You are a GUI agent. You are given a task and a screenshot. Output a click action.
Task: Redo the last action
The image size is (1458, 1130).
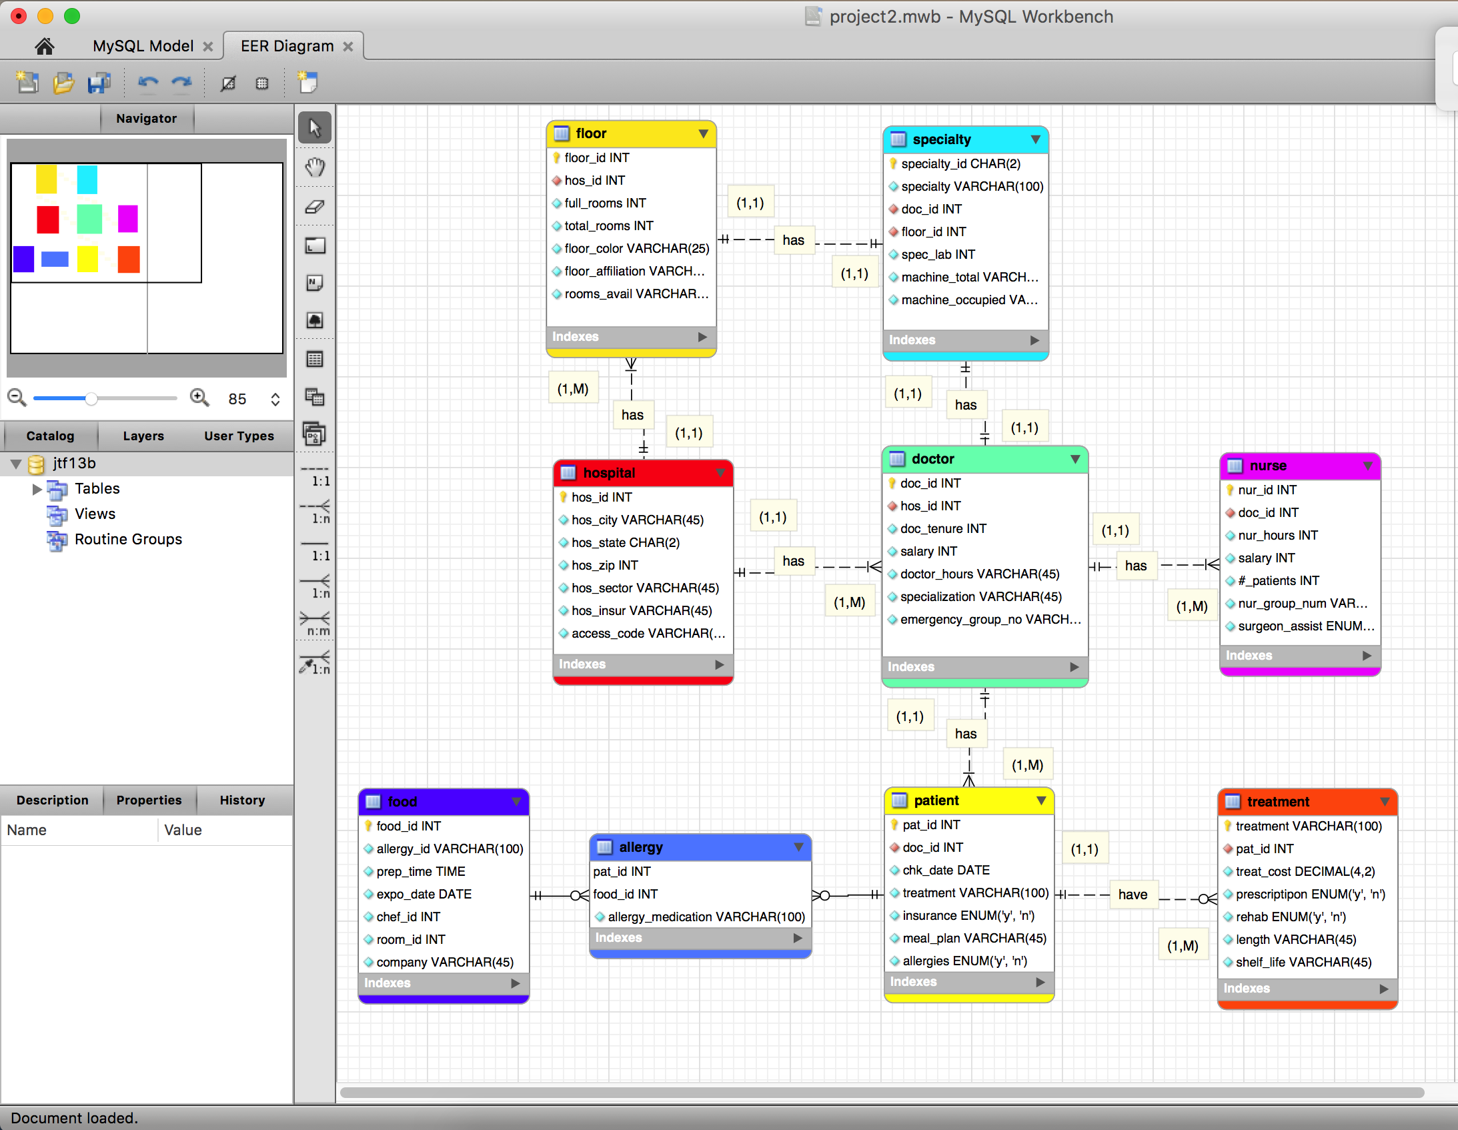181,83
